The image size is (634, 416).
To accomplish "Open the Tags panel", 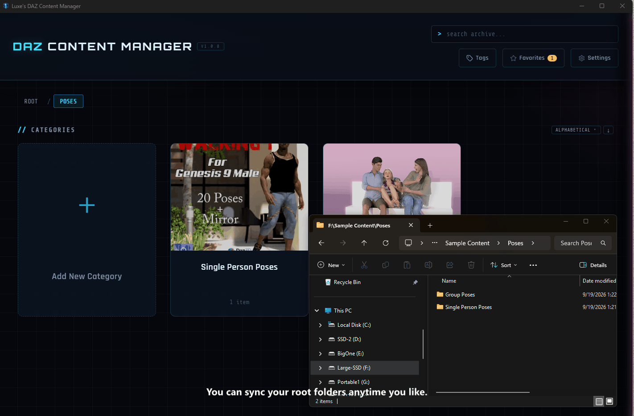I will point(477,58).
